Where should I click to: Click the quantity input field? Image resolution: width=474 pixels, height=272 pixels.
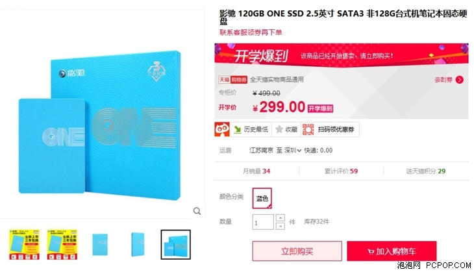[263, 222]
